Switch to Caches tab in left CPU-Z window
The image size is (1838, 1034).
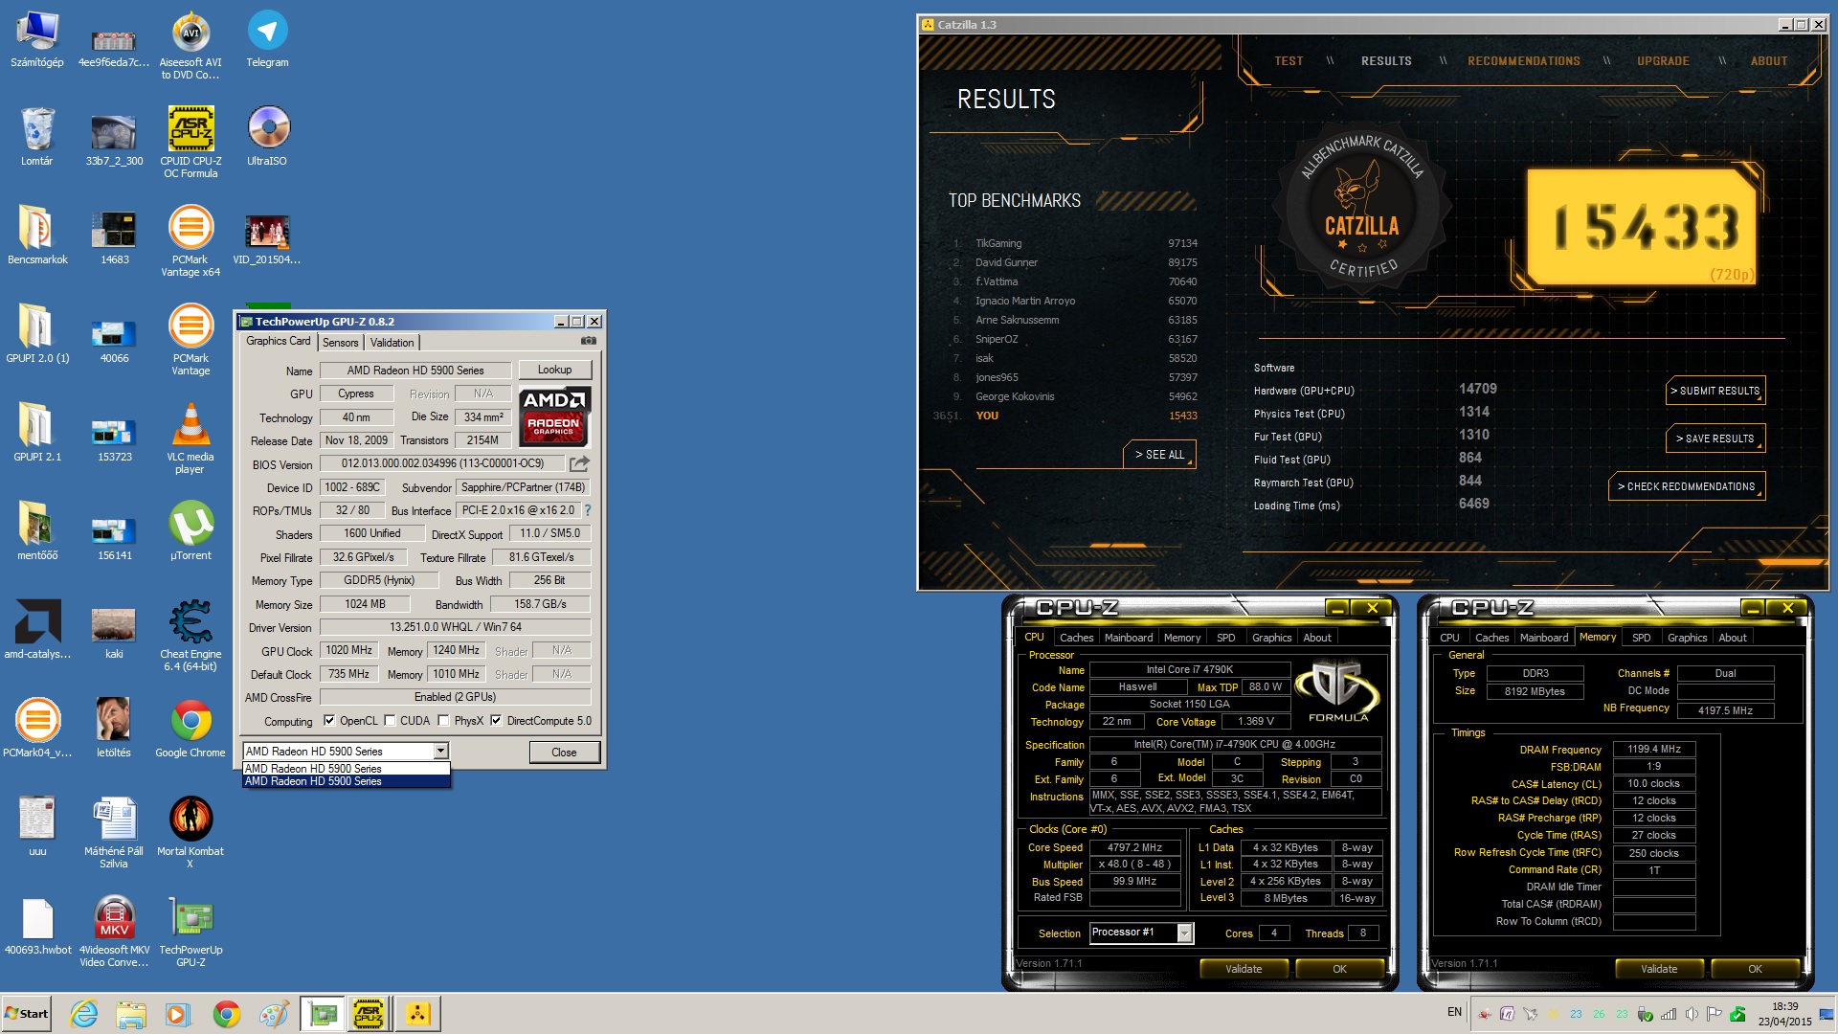tap(1076, 638)
